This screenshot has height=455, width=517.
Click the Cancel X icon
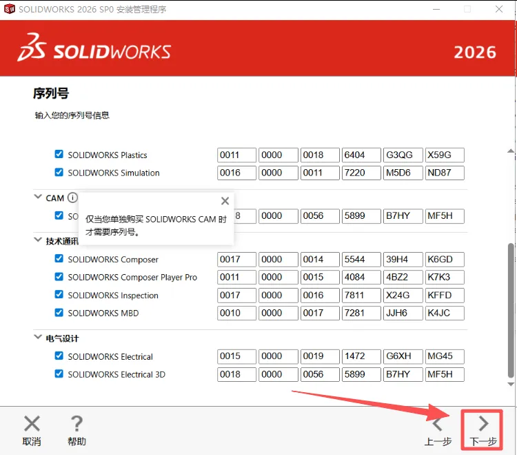(32, 424)
